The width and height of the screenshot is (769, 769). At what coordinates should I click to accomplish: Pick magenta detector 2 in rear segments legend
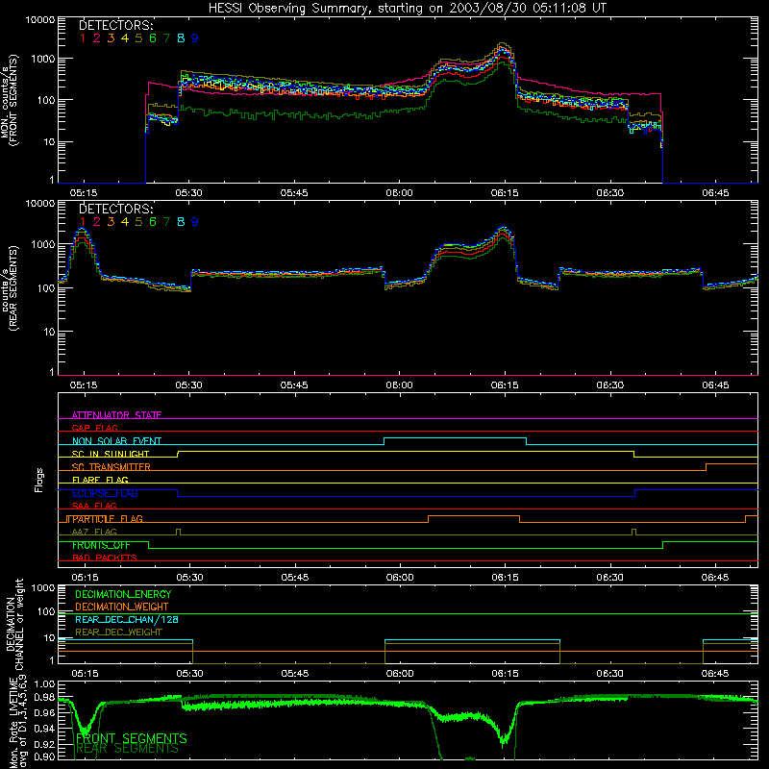[97, 222]
